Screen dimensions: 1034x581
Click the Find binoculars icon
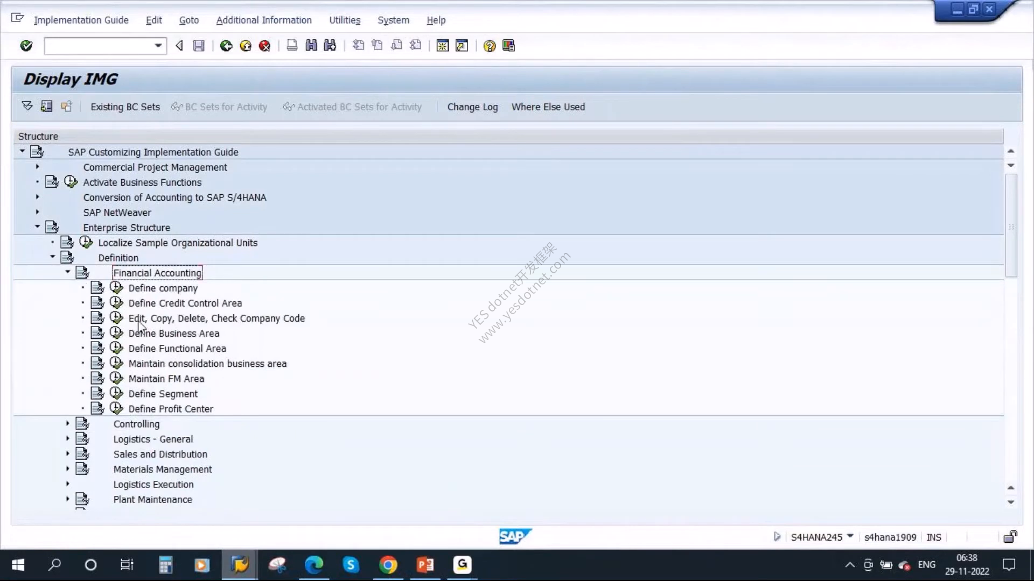pos(311,46)
